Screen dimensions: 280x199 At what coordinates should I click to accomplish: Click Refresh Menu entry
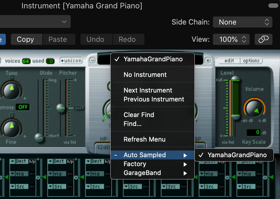(x=153, y=139)
